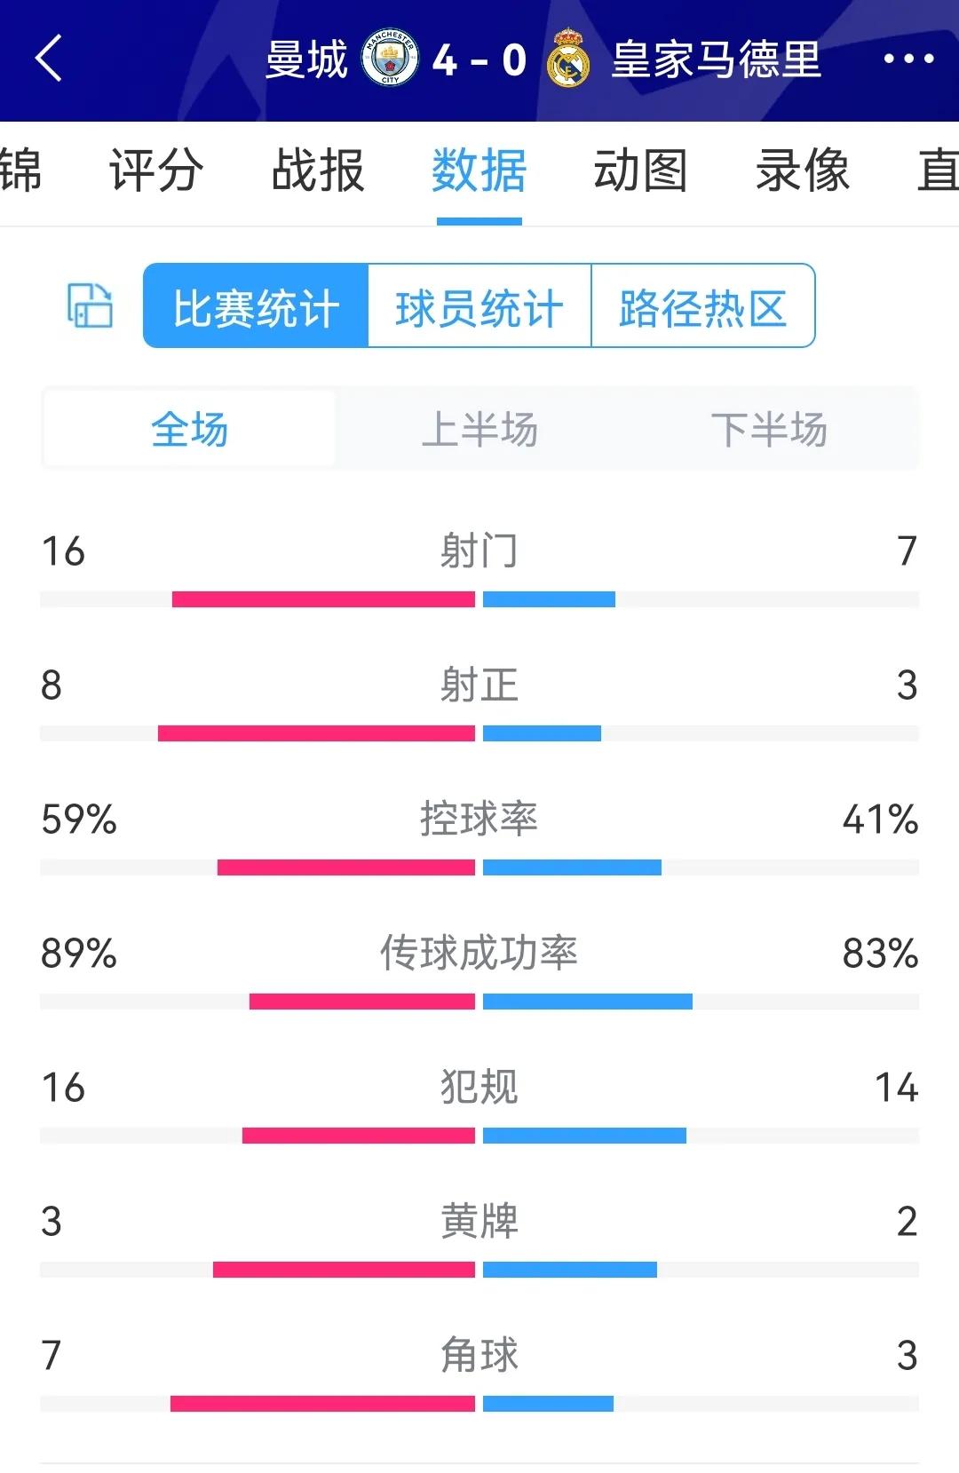Open the 战报 tab
This screenshot has width=959, height=1473.
[x=318, y=170]
